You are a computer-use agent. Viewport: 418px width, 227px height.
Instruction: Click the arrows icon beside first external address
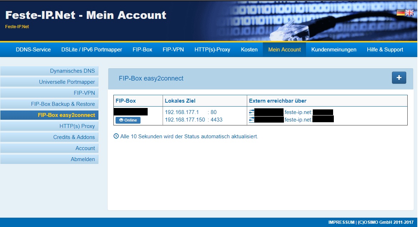(x=252, y=112)
